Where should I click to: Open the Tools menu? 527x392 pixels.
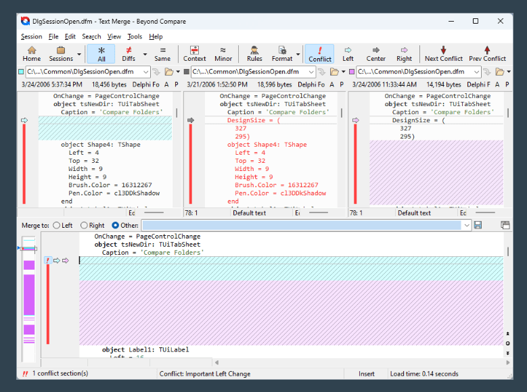click(x=135, y=36)
